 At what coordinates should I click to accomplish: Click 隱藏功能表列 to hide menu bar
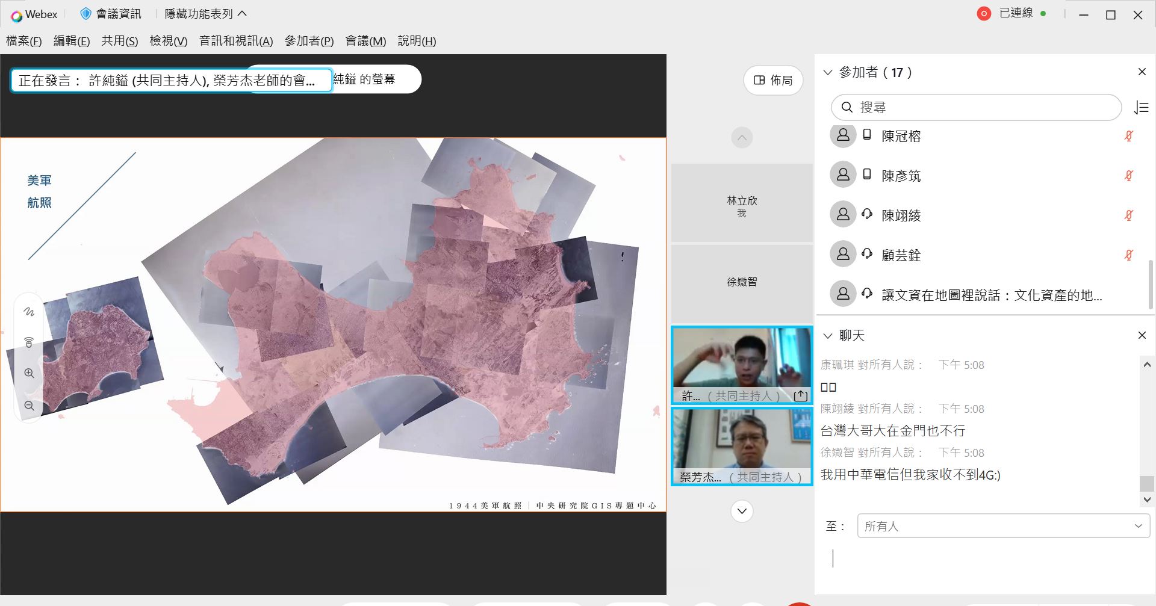click(x=205, y=14)
